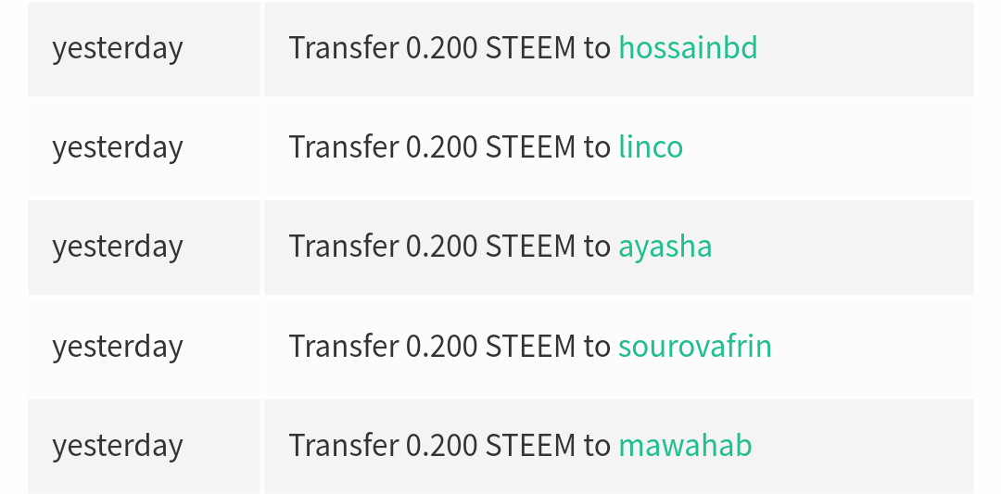The width and height of the screenshot is (1001, 494).
Task: Click yesterday timestamp in linco row
Action: [x=118, y=148]
